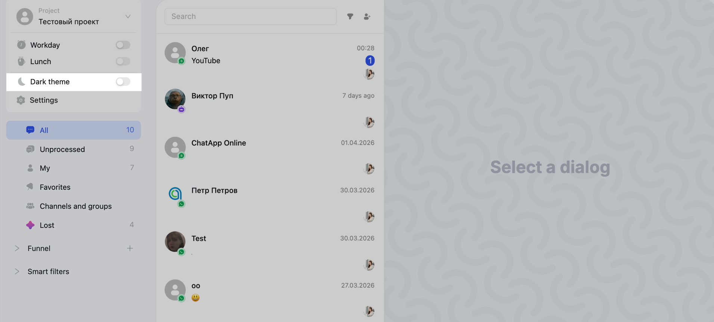714x322 pixels.
Task: Turn on the Dark theme toggle
Action: click(123, 82)
